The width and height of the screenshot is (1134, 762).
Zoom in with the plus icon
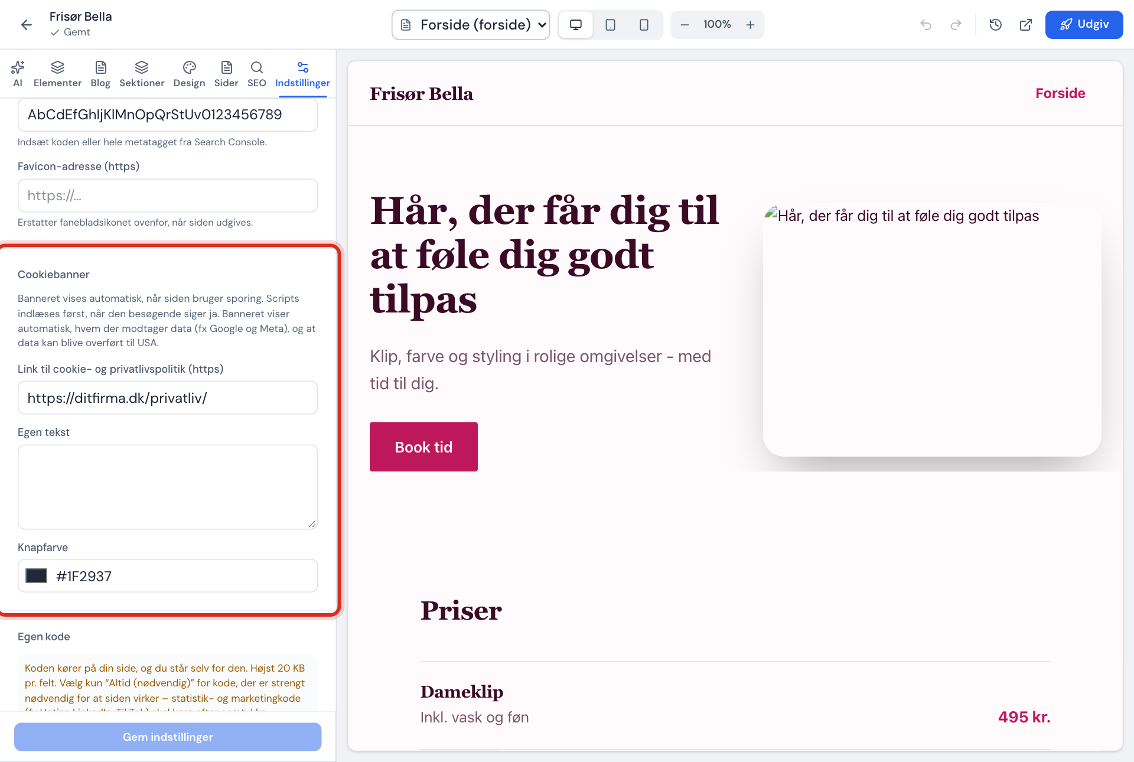[x=750, y=25]
